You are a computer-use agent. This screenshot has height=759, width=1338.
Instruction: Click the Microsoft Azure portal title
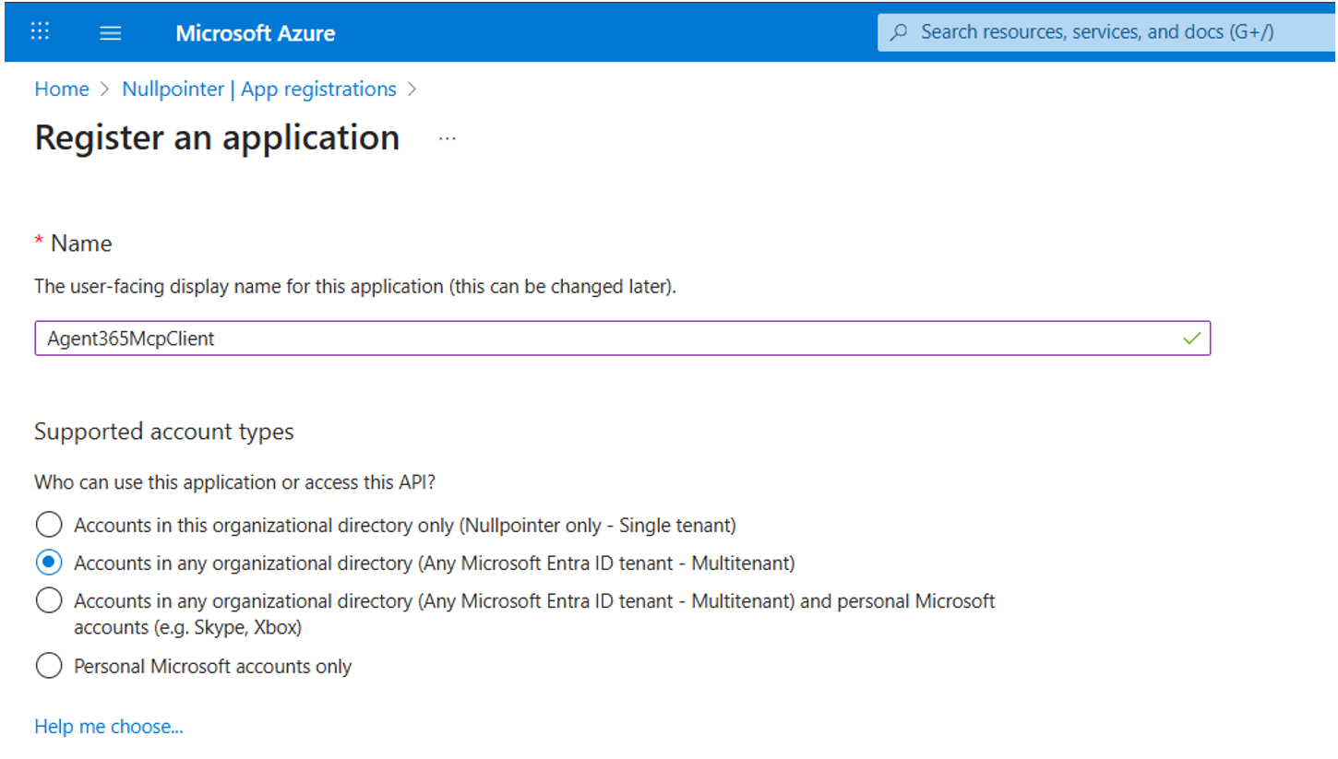click(255, 33)
